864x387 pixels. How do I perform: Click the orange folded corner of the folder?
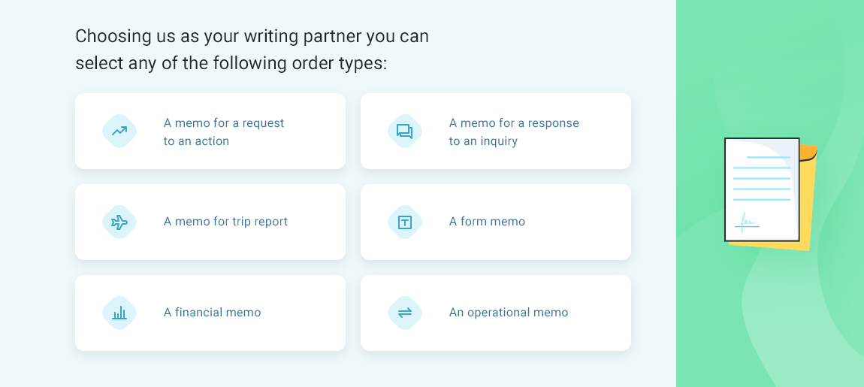(808, 153)
